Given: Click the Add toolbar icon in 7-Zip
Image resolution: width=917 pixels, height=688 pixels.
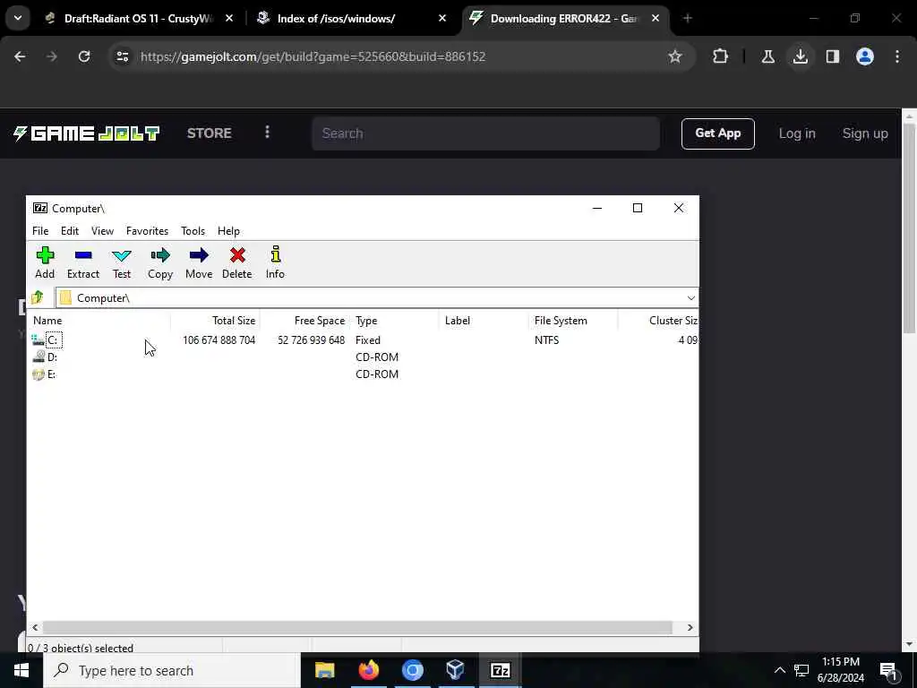Looking at the screenshot, I should [x=45, y=262].
